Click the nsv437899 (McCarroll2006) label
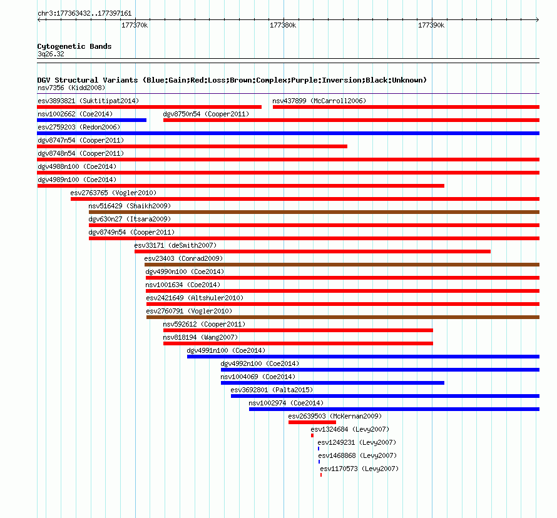This screenshot has height=518, width=557. pyautogui.click(x=319, y=101)
